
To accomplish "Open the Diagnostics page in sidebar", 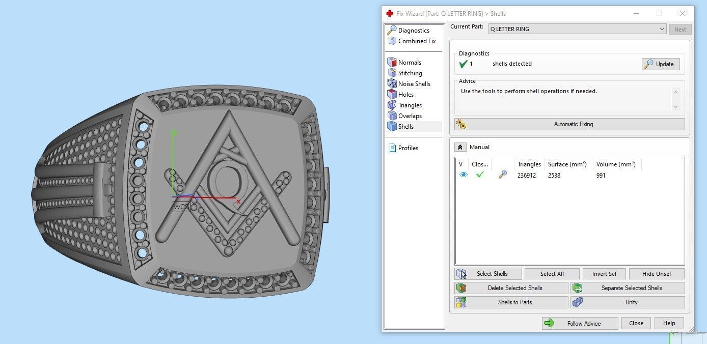I will pos(414,31).
